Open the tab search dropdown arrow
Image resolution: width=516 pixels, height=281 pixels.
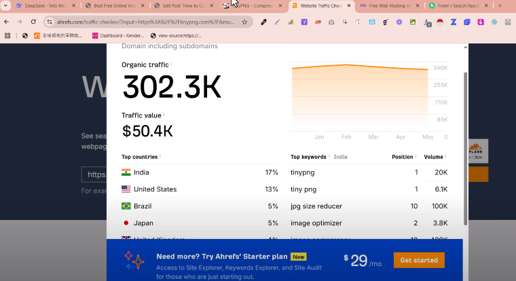5,5
